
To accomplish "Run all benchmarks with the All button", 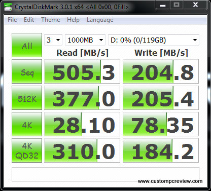I will tap(27, 45).
